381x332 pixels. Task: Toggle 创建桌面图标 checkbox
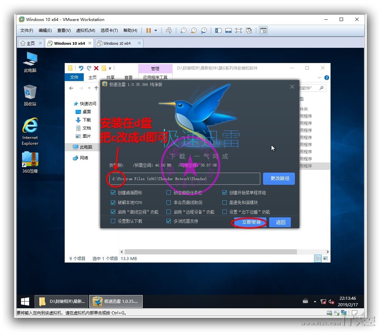click(x=113, y=193)
